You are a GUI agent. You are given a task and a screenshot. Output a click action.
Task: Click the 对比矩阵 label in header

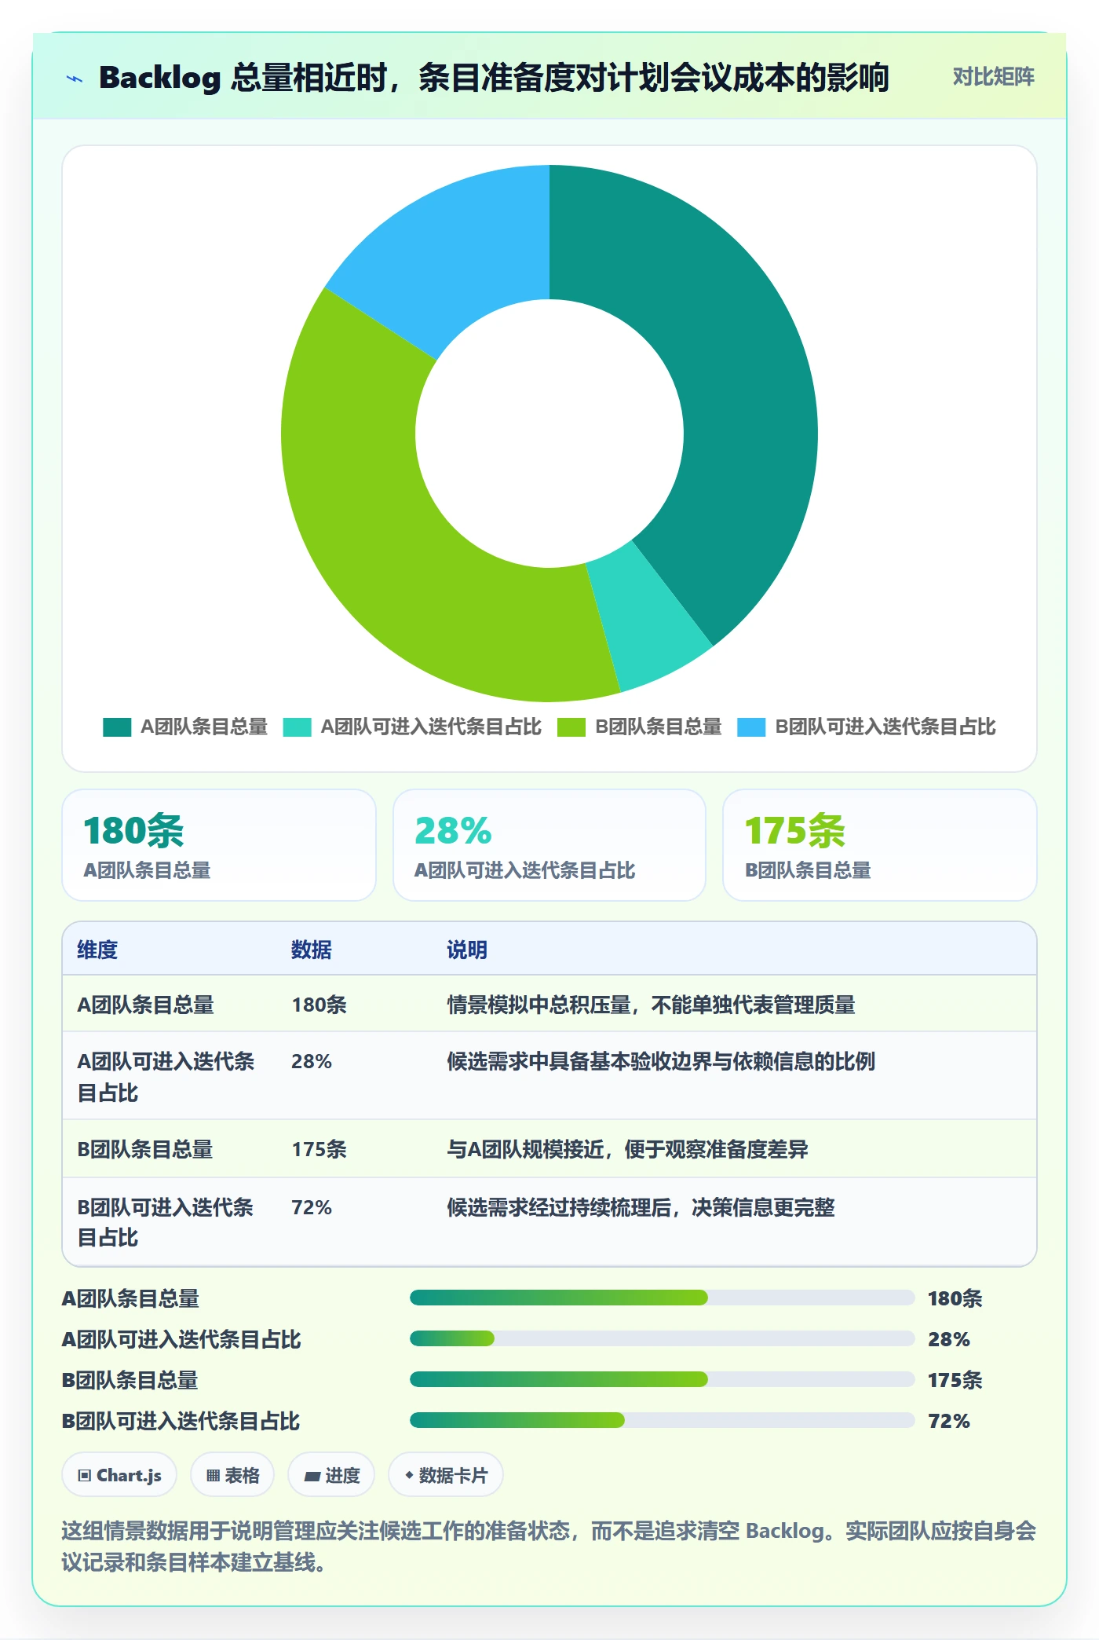[993, 77]
